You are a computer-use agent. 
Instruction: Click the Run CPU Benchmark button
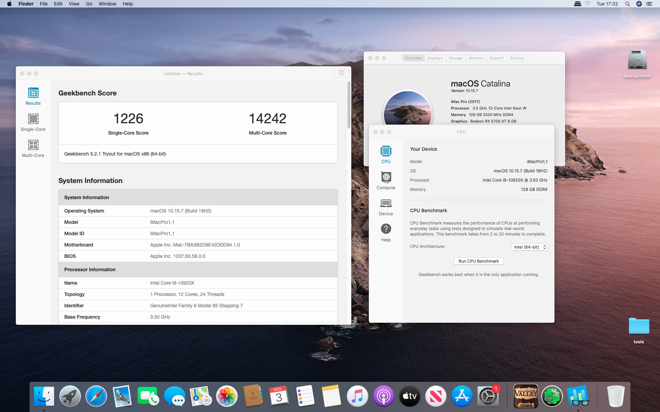(478, 261)
